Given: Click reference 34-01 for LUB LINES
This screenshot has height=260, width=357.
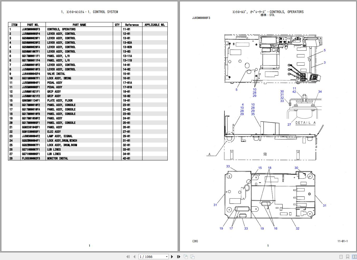Looking at the screenshot, I should [127, 154].
